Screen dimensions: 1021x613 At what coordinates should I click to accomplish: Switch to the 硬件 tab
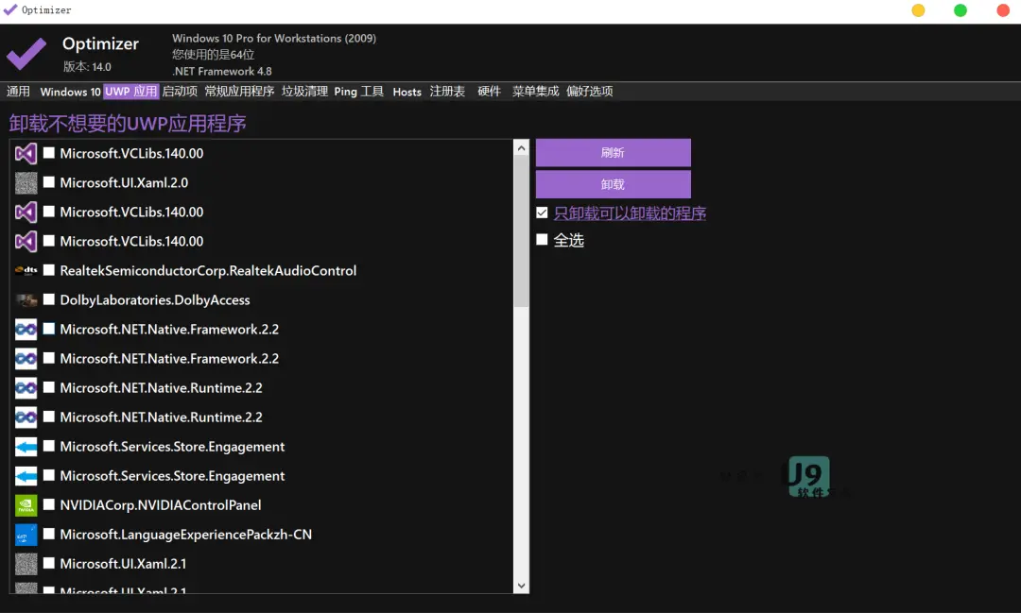[489, 91]
